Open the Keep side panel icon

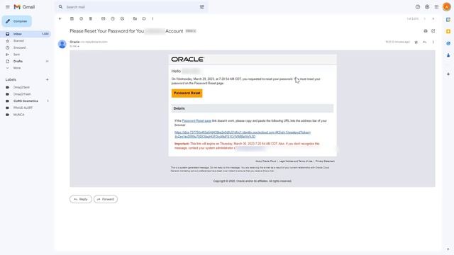[x=448, y=31]
